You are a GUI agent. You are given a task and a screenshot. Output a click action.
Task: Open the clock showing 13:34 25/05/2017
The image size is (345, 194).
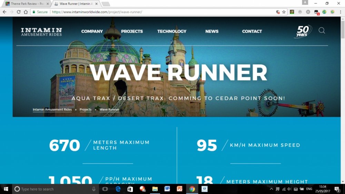[323, 189]
